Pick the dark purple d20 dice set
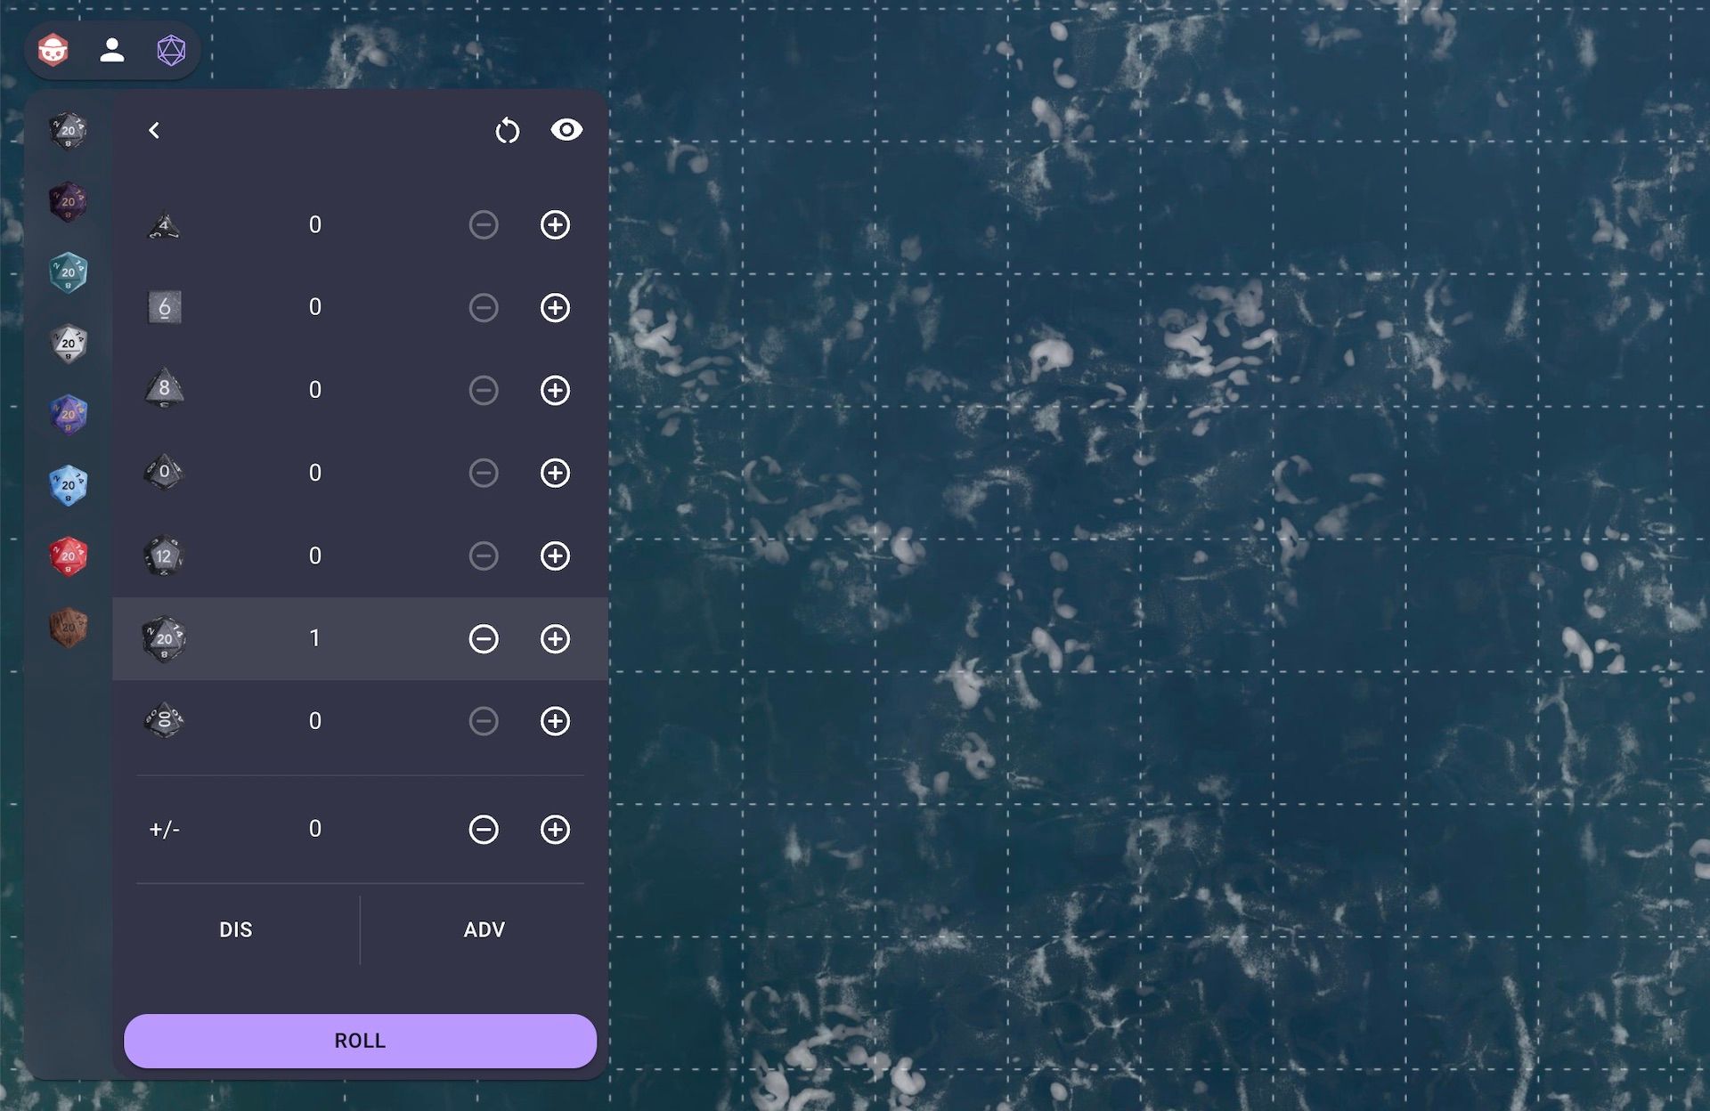Screen dimensions: 1710x1111 [x=68, y=202]
